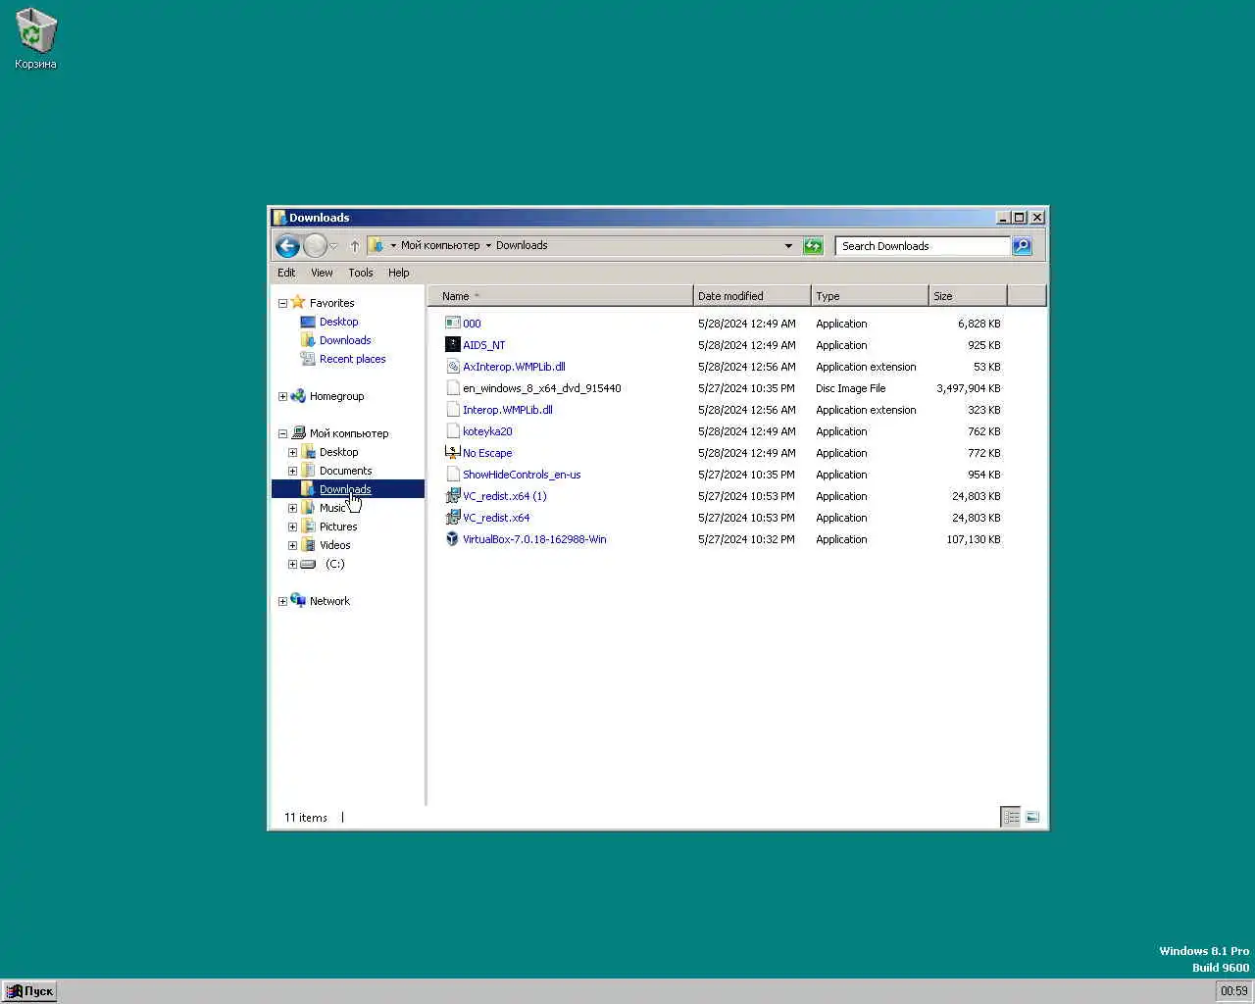Refresh the Downloads folder view
Viewport: 1255px width, 1004px height.
[x=813, y=246]
